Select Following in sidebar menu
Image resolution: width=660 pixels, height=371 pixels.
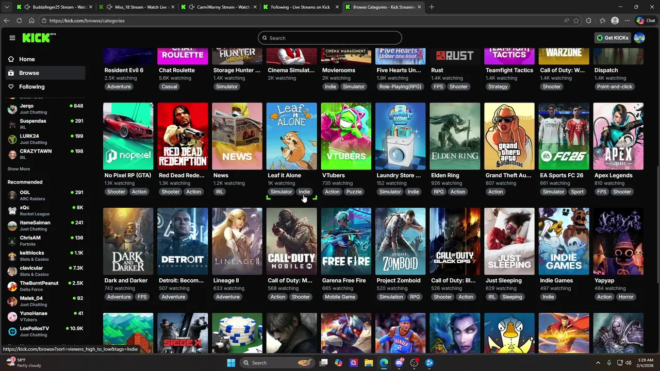point(46,87)
